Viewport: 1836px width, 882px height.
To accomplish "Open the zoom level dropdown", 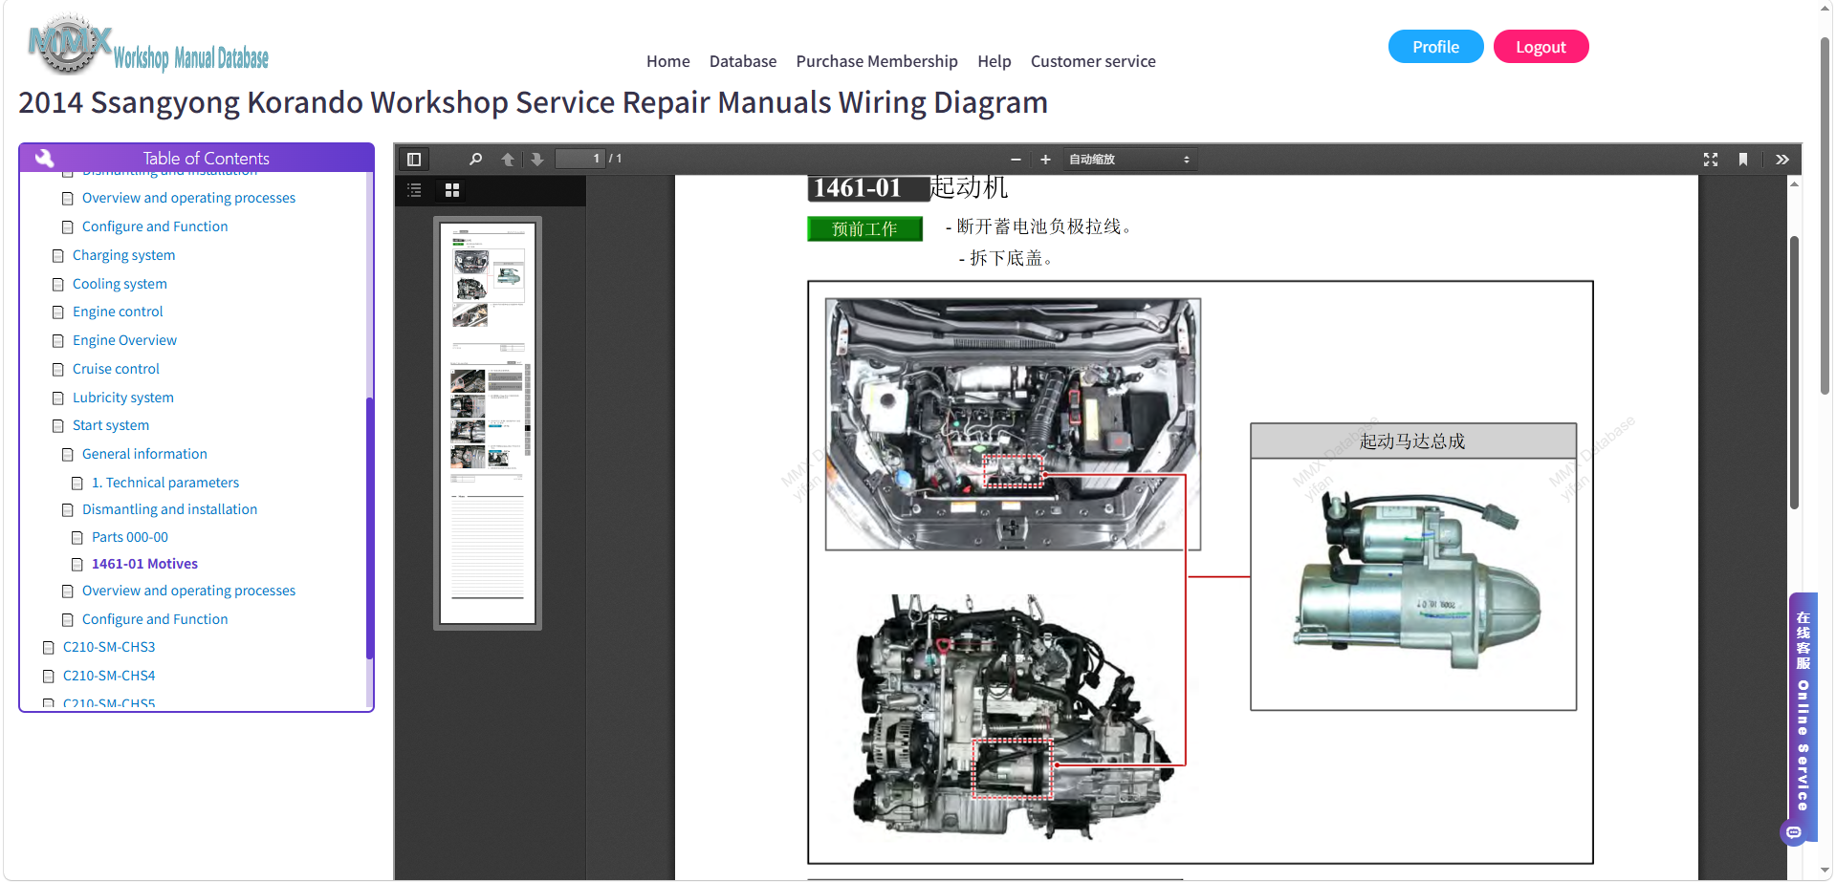I will (x=1129, y=160).
